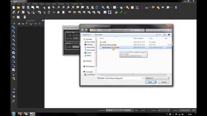
Task: Click the search box in file dialog
Action: (158, 30)
